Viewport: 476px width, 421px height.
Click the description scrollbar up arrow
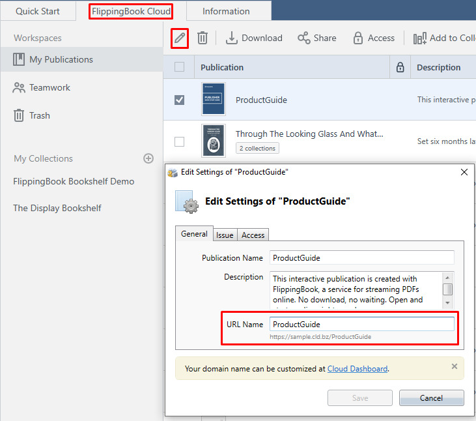point(447,278)
